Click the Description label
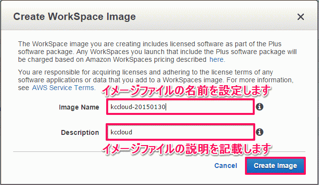Viewport: 319px width, 185px height. tap(80, 132)
